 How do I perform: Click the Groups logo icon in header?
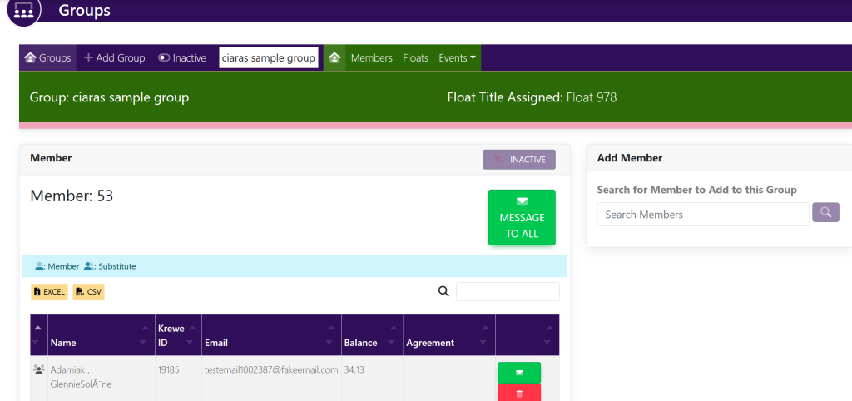coord(22,12)
